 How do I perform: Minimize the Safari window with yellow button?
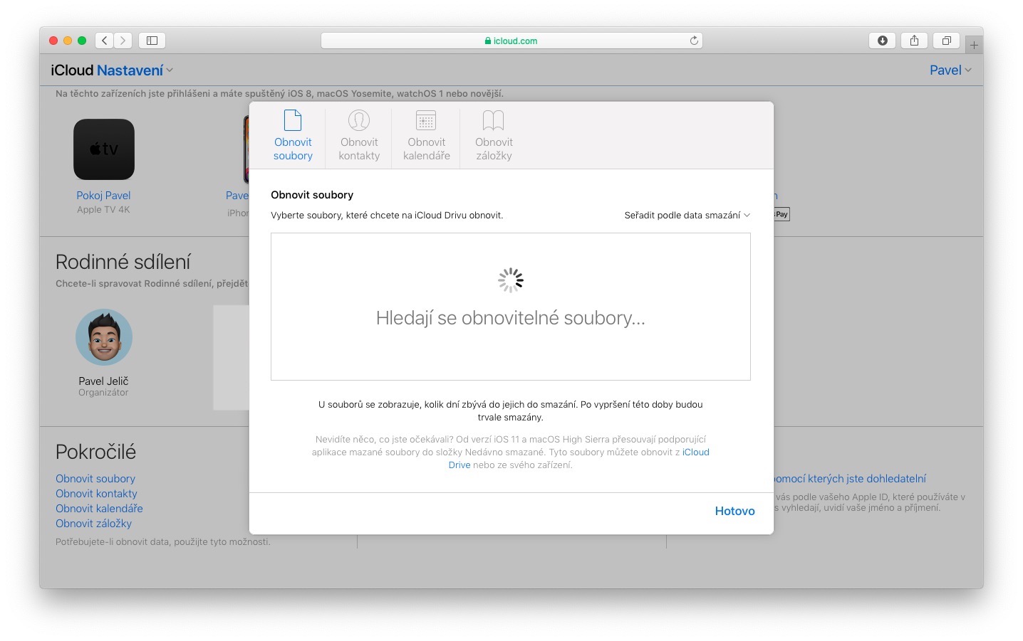[x=68, y=41]
